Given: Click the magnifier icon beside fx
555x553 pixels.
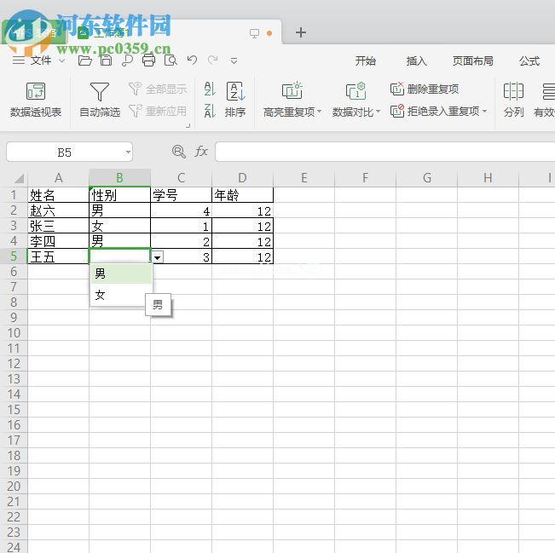Looking at the screenshot, I should pos(179,152).
